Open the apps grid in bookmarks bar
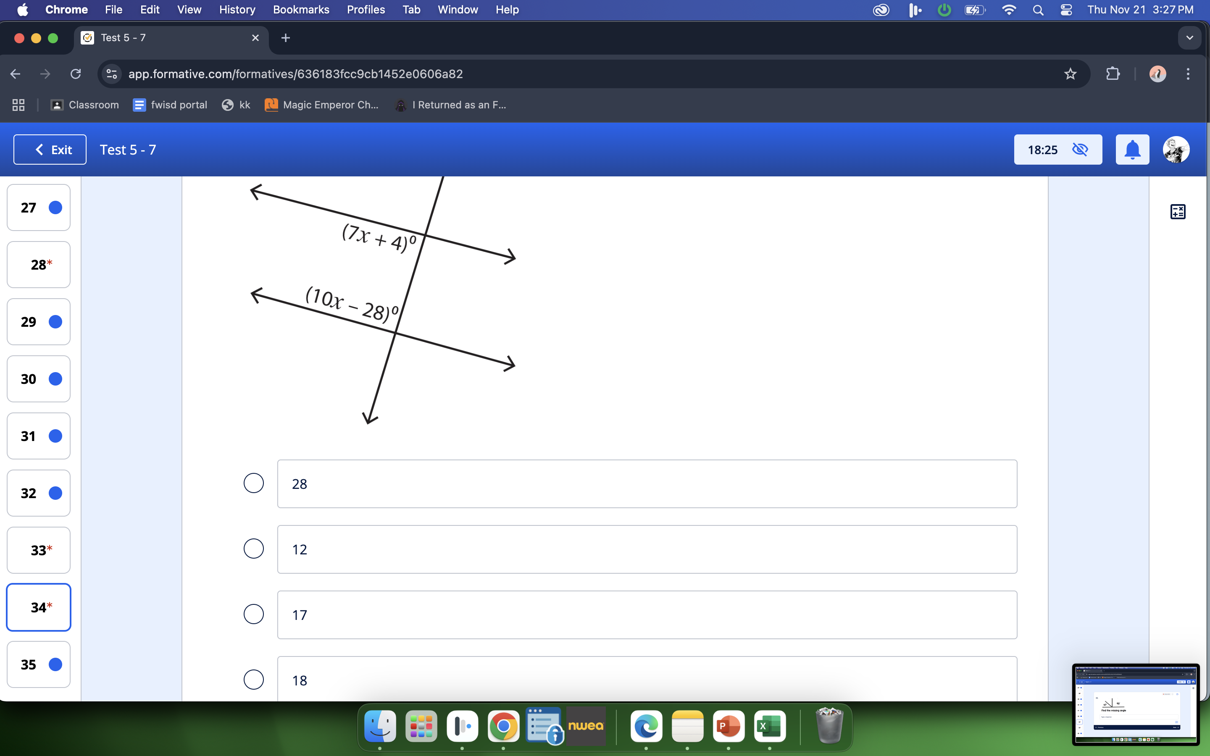The width and height of the screenshot is (1210, 756). 18,105
